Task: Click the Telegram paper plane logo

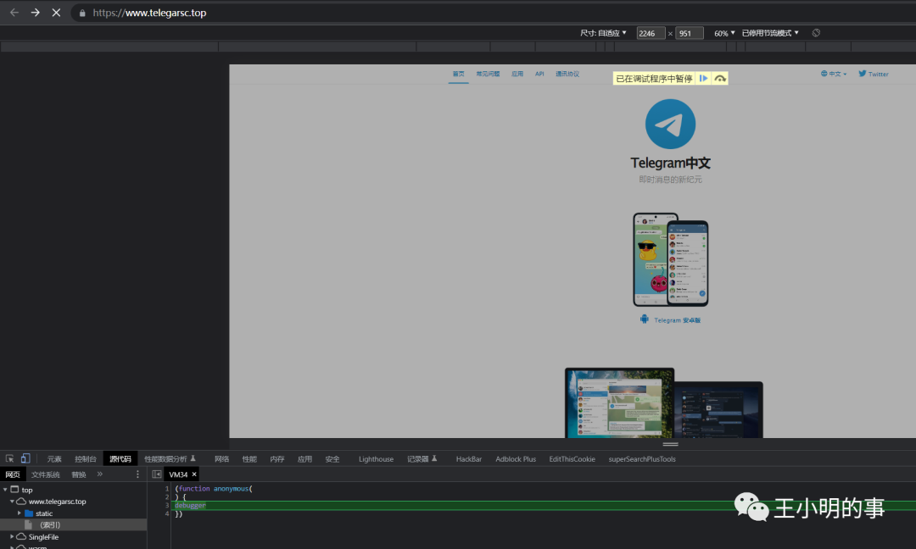Action: pyautogui.click(x=670, y=124)
